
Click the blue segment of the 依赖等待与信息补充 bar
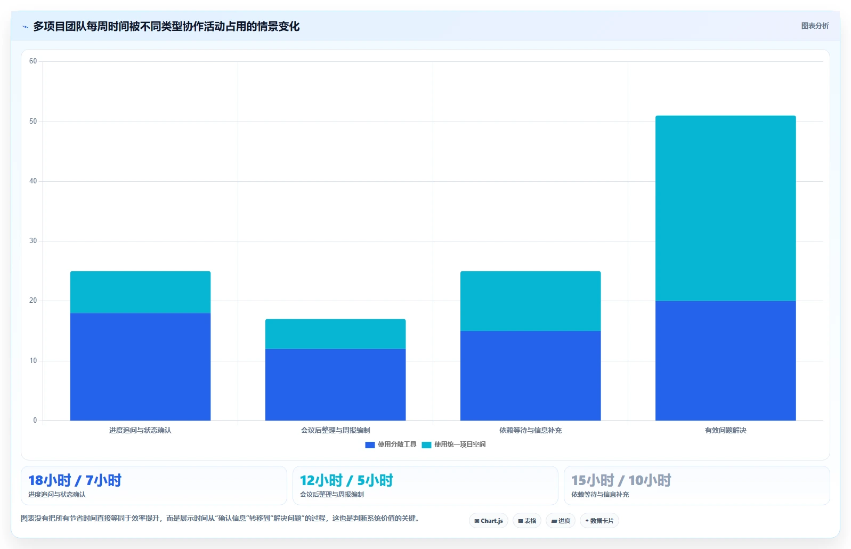[x=530, y=376]
